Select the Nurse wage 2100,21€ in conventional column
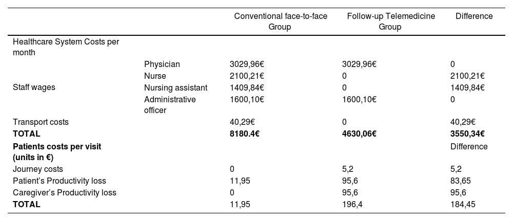513x221 pixels. [x=247, y=76]
